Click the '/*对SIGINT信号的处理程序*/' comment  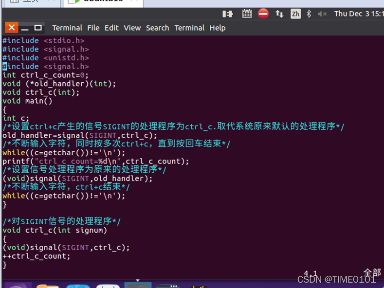tap(61, 221)
